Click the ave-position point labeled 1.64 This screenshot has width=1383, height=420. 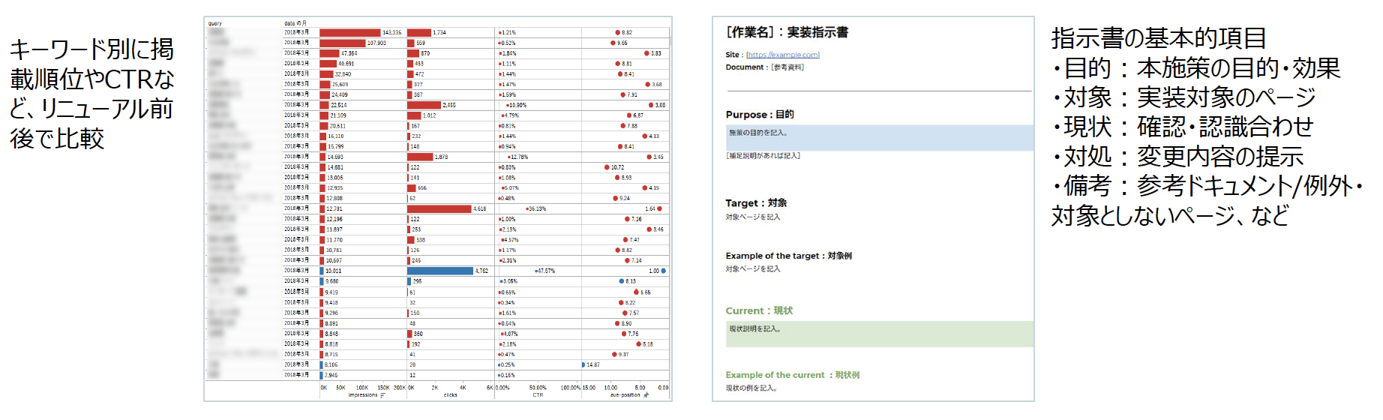tap(659, 209)
